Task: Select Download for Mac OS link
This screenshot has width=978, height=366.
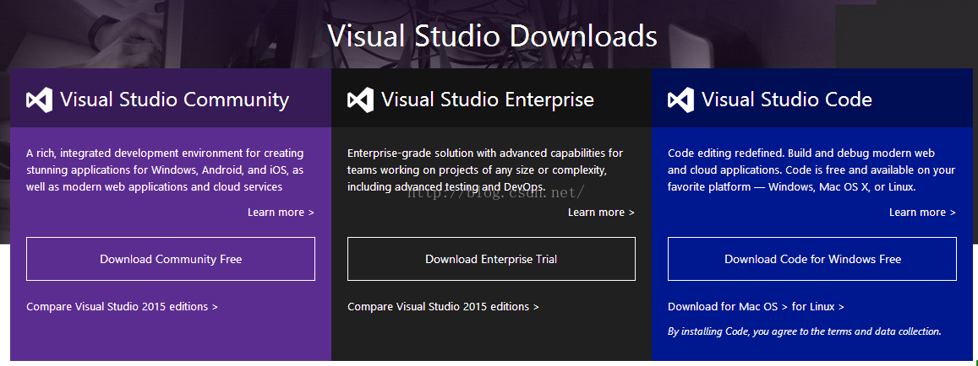Action: point(729,307)
